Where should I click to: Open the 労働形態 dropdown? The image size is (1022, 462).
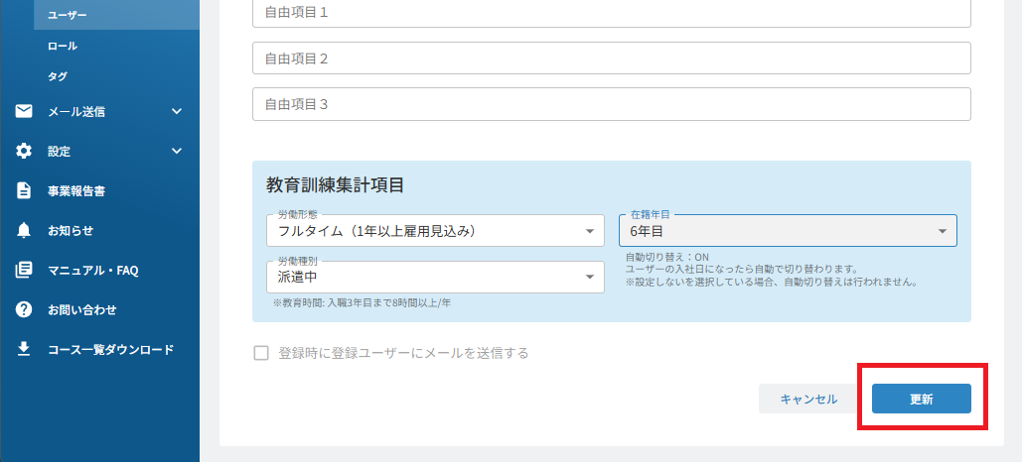click(x=435, y=231)
